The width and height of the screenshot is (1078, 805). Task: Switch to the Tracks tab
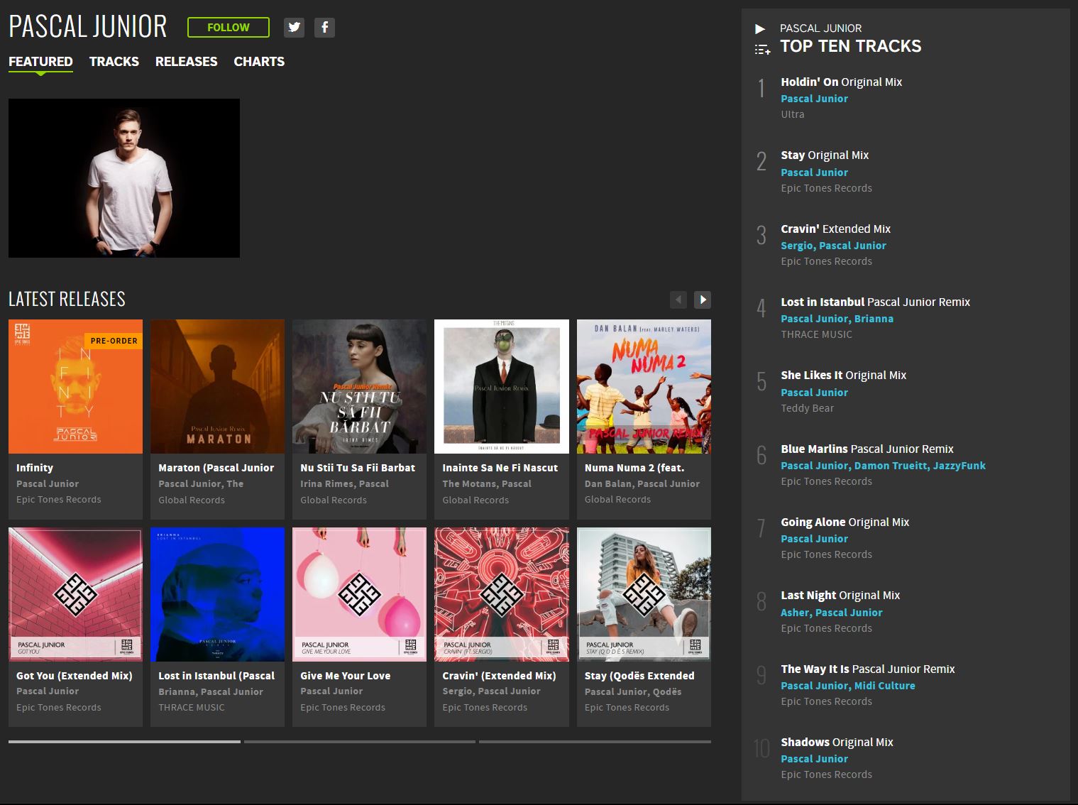click(x=114, y=62)
